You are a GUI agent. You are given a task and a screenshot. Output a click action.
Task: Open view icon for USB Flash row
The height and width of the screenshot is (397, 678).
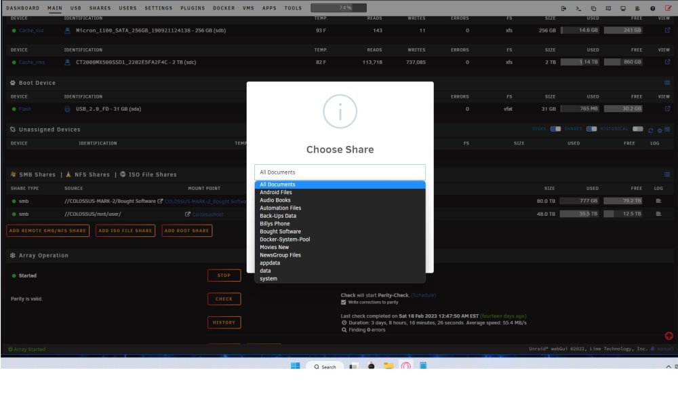click(x=667, y=109)
